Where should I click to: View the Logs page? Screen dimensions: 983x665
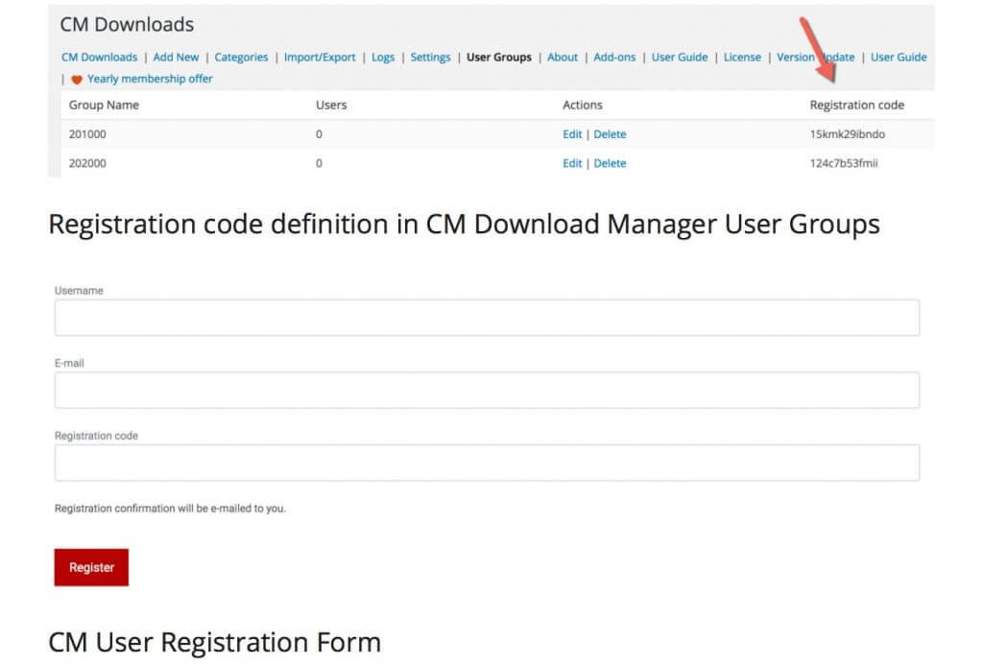point(383,58)
